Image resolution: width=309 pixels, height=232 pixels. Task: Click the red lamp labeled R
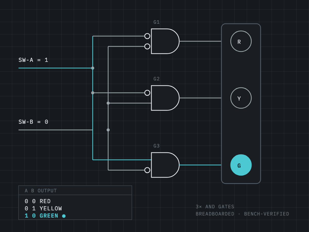[x=241, y=41]
